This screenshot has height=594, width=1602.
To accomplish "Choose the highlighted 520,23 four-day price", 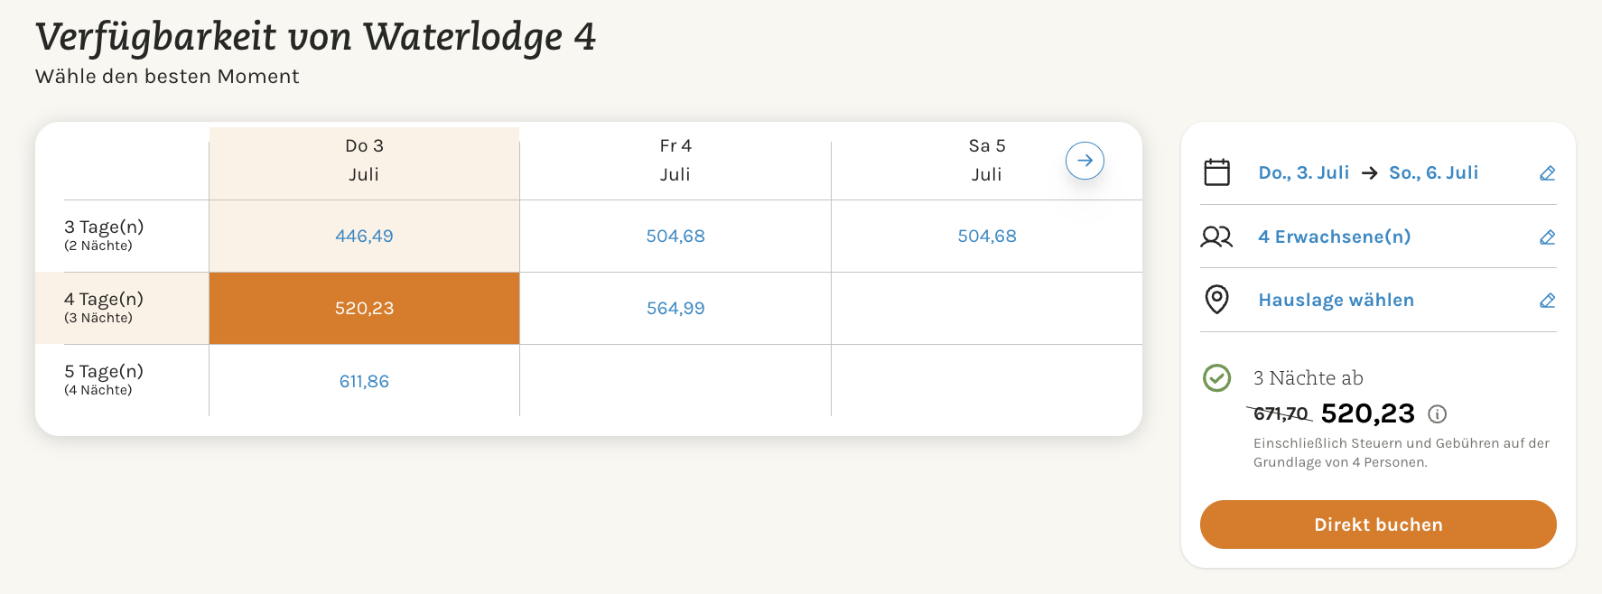I will (364, 309).
